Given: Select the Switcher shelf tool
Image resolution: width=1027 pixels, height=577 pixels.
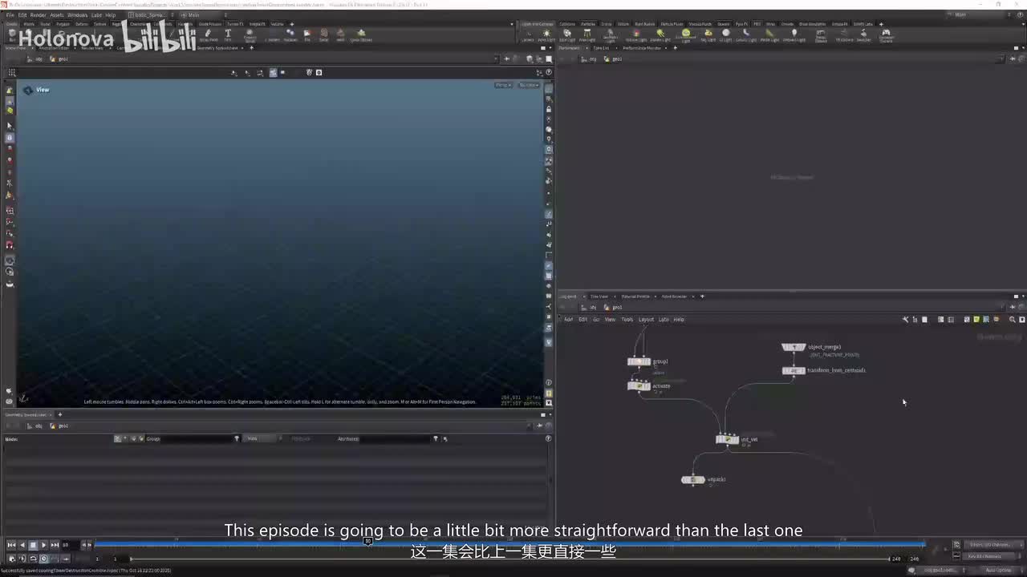Looking at the screenshot, I should click(863, 35).
